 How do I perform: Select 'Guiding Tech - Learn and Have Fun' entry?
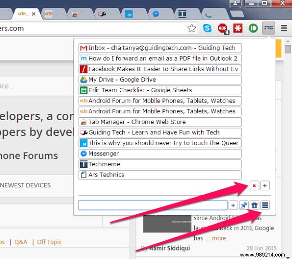pos(160,132)
